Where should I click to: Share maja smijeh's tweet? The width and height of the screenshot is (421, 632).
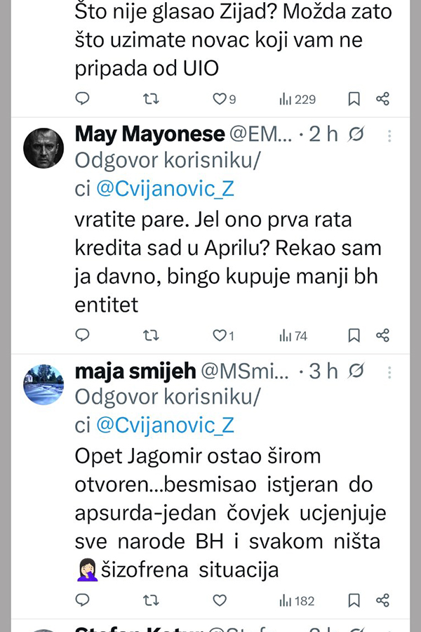pos(382,600)
